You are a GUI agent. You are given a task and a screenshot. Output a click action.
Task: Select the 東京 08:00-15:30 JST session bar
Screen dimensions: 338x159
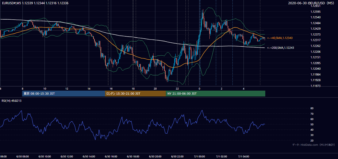pos(63,94)
